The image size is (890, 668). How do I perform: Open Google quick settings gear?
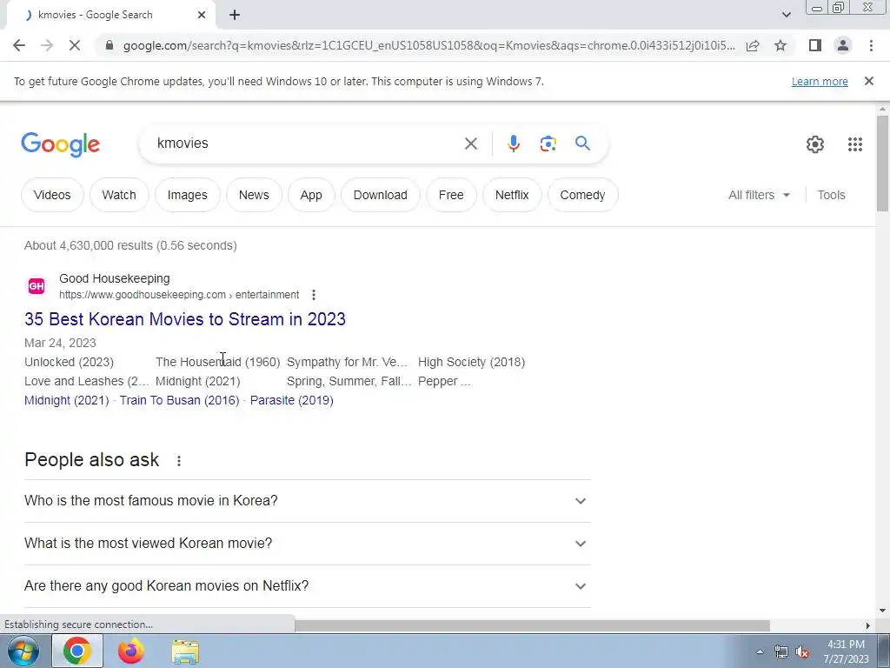[815, 144]
